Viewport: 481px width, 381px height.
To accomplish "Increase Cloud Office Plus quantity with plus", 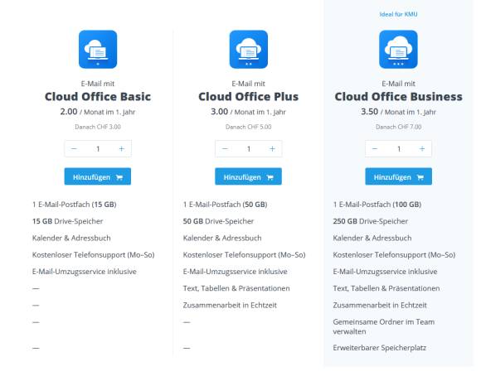I will [272, 149].
